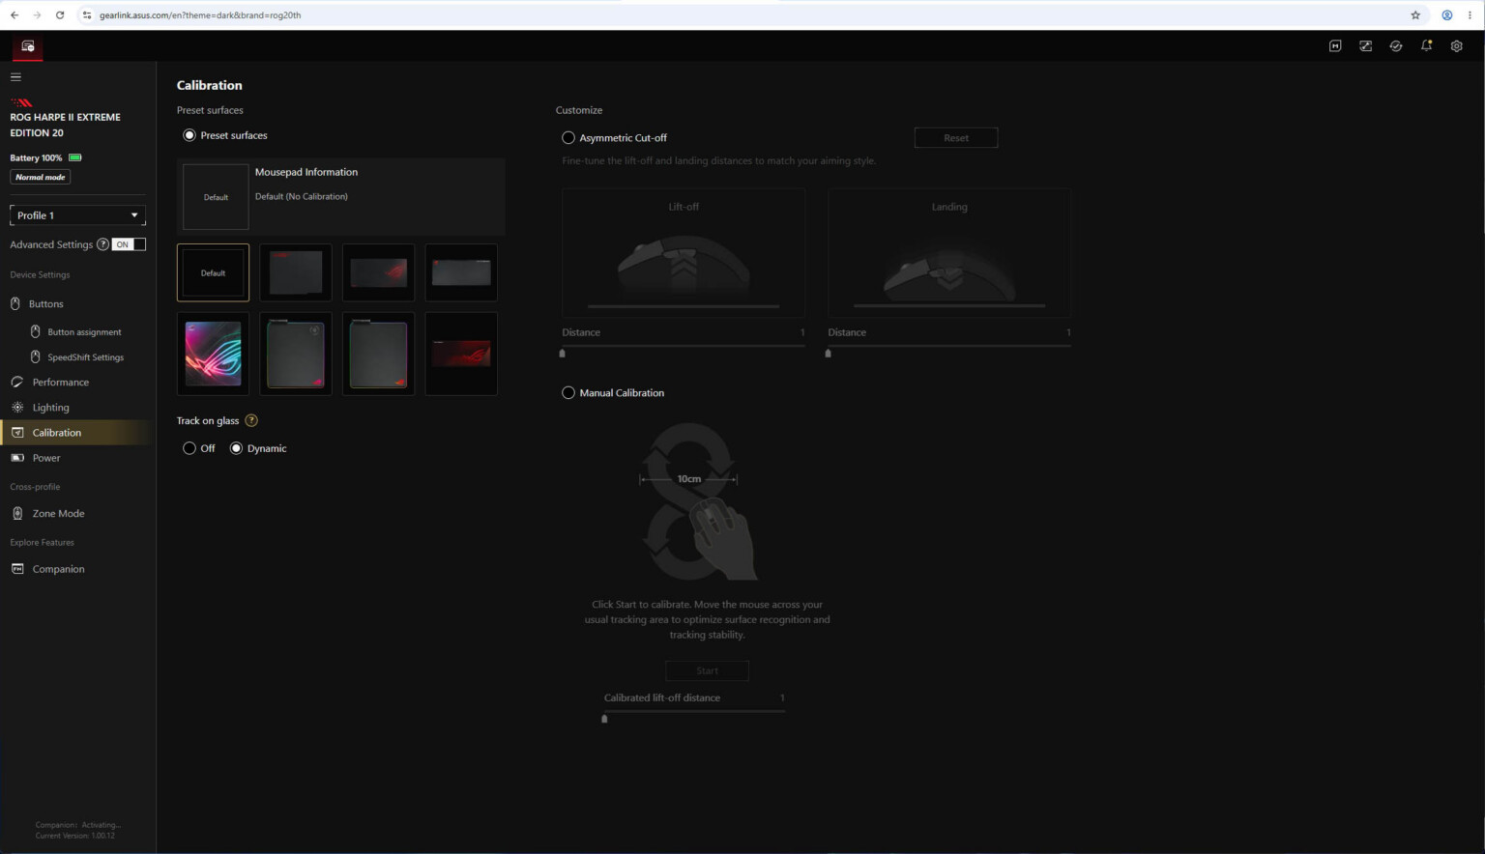
Task: Set Track on glass to Off
Action: click(189, 448)
